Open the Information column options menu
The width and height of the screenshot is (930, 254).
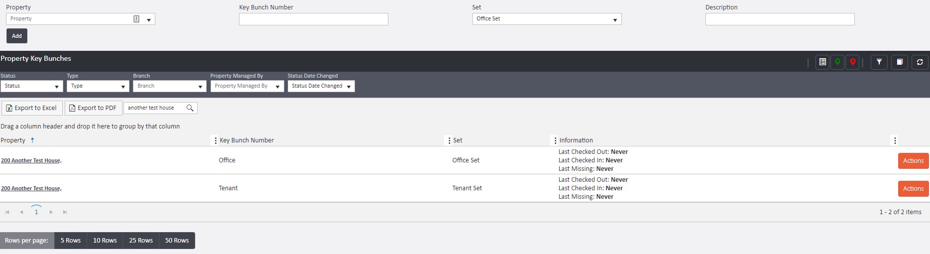(x=555, y=140)
